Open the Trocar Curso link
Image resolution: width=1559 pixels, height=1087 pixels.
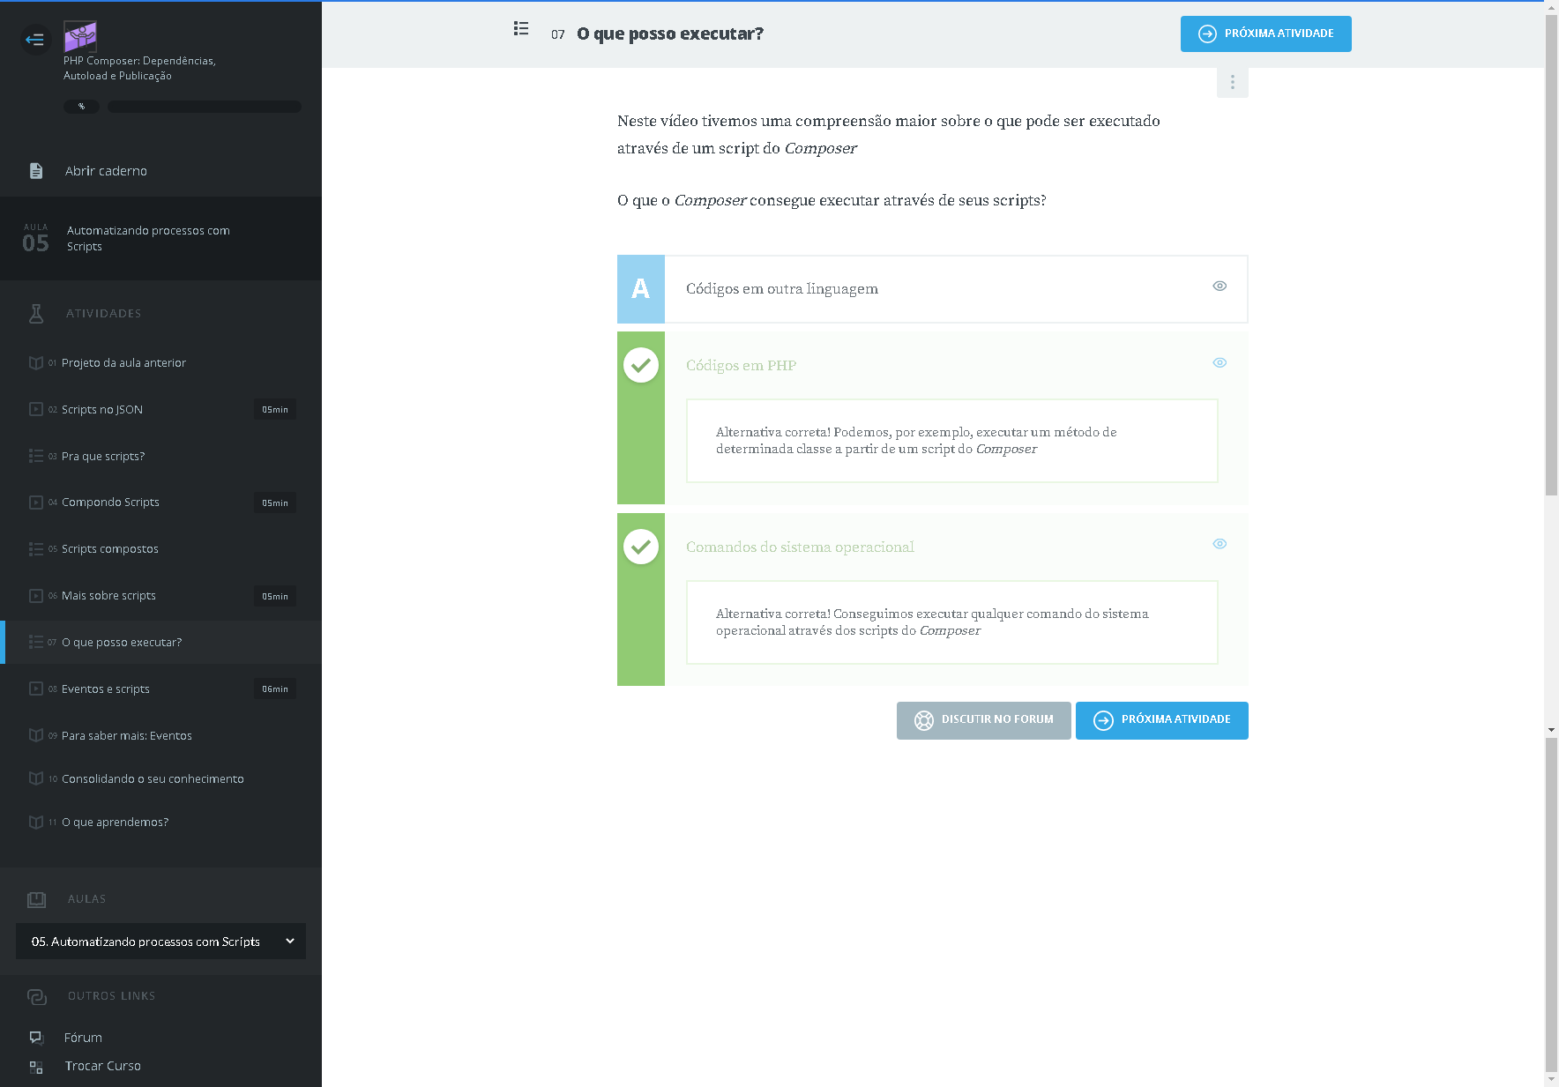(x=102, y=1066)
